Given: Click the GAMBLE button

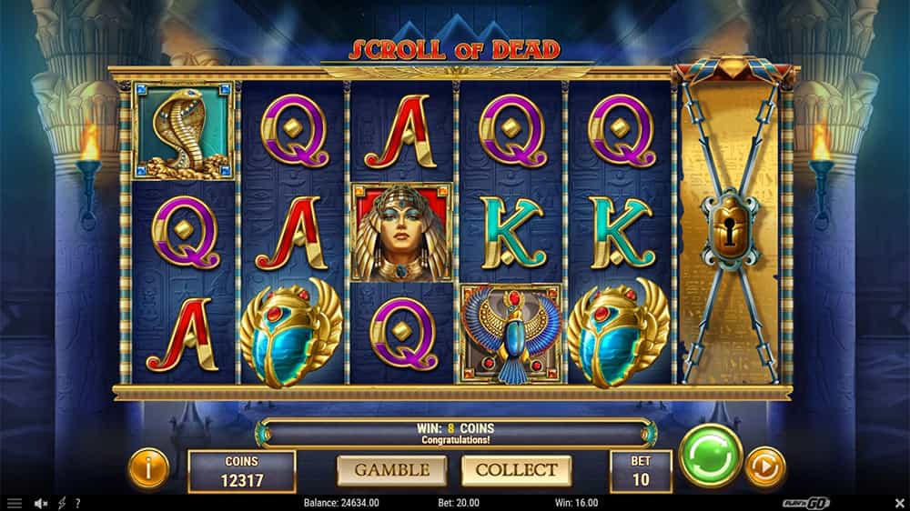Looking at the screenshot, I should click(391, 470).
